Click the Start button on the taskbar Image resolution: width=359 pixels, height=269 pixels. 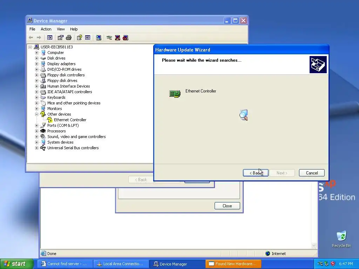(17, 264)
